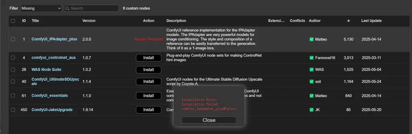Click the 3,013 star count cell
Screen dimensions: 412x134
(x=348, y=58)
